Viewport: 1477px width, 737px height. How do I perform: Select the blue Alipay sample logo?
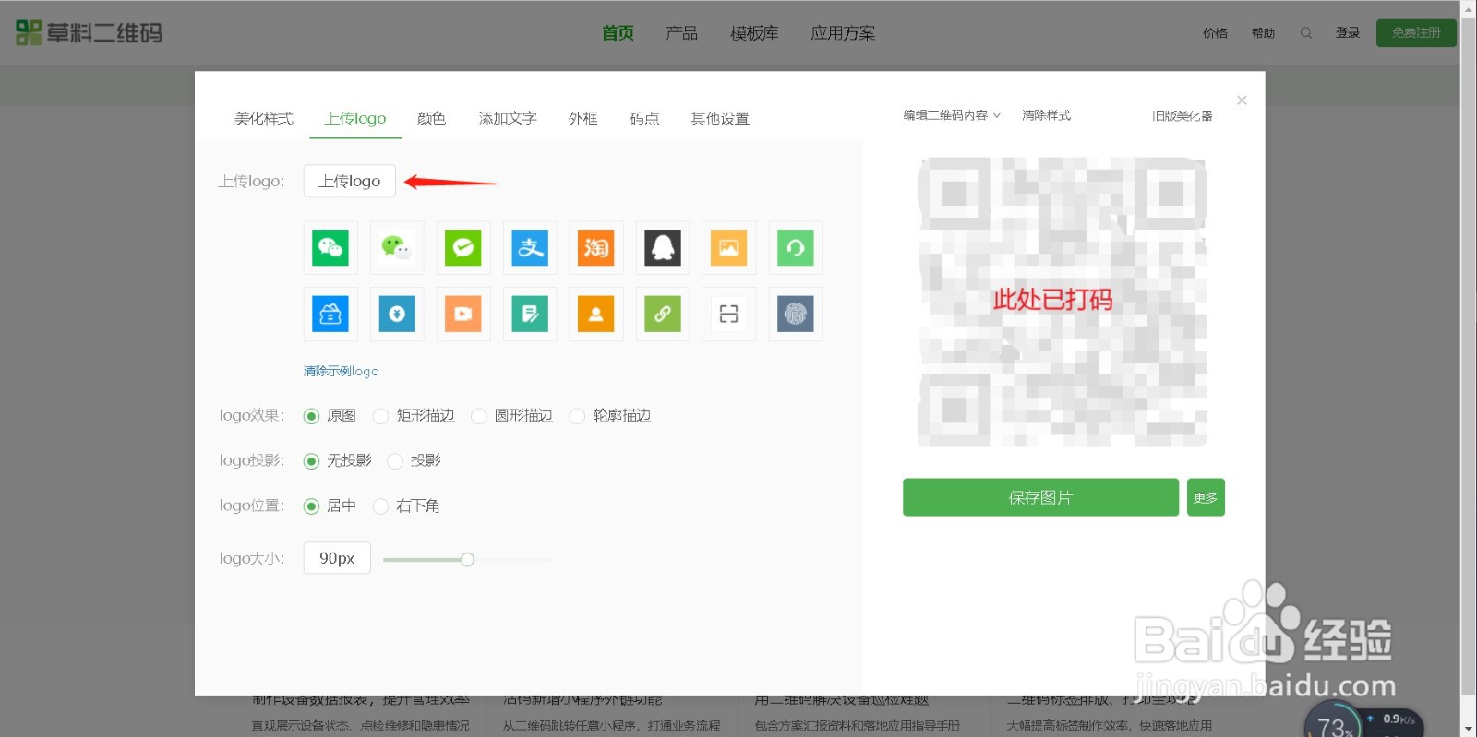pyautogui.click(x=530, y=248)
